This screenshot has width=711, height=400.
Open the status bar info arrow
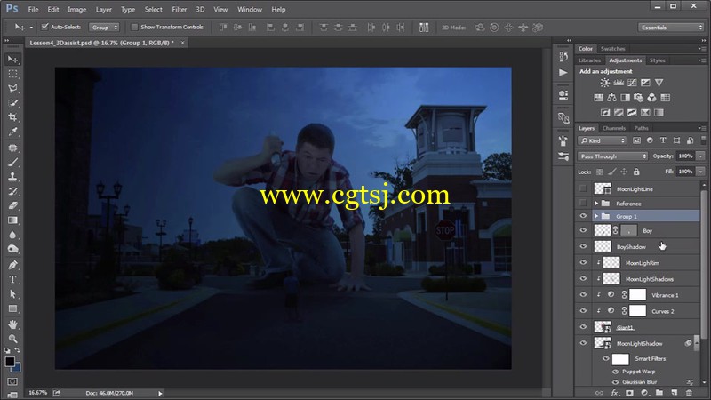160,393
